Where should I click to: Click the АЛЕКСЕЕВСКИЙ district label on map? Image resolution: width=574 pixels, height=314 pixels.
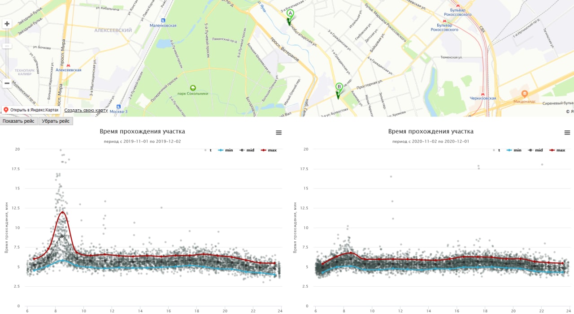point(113,30)
